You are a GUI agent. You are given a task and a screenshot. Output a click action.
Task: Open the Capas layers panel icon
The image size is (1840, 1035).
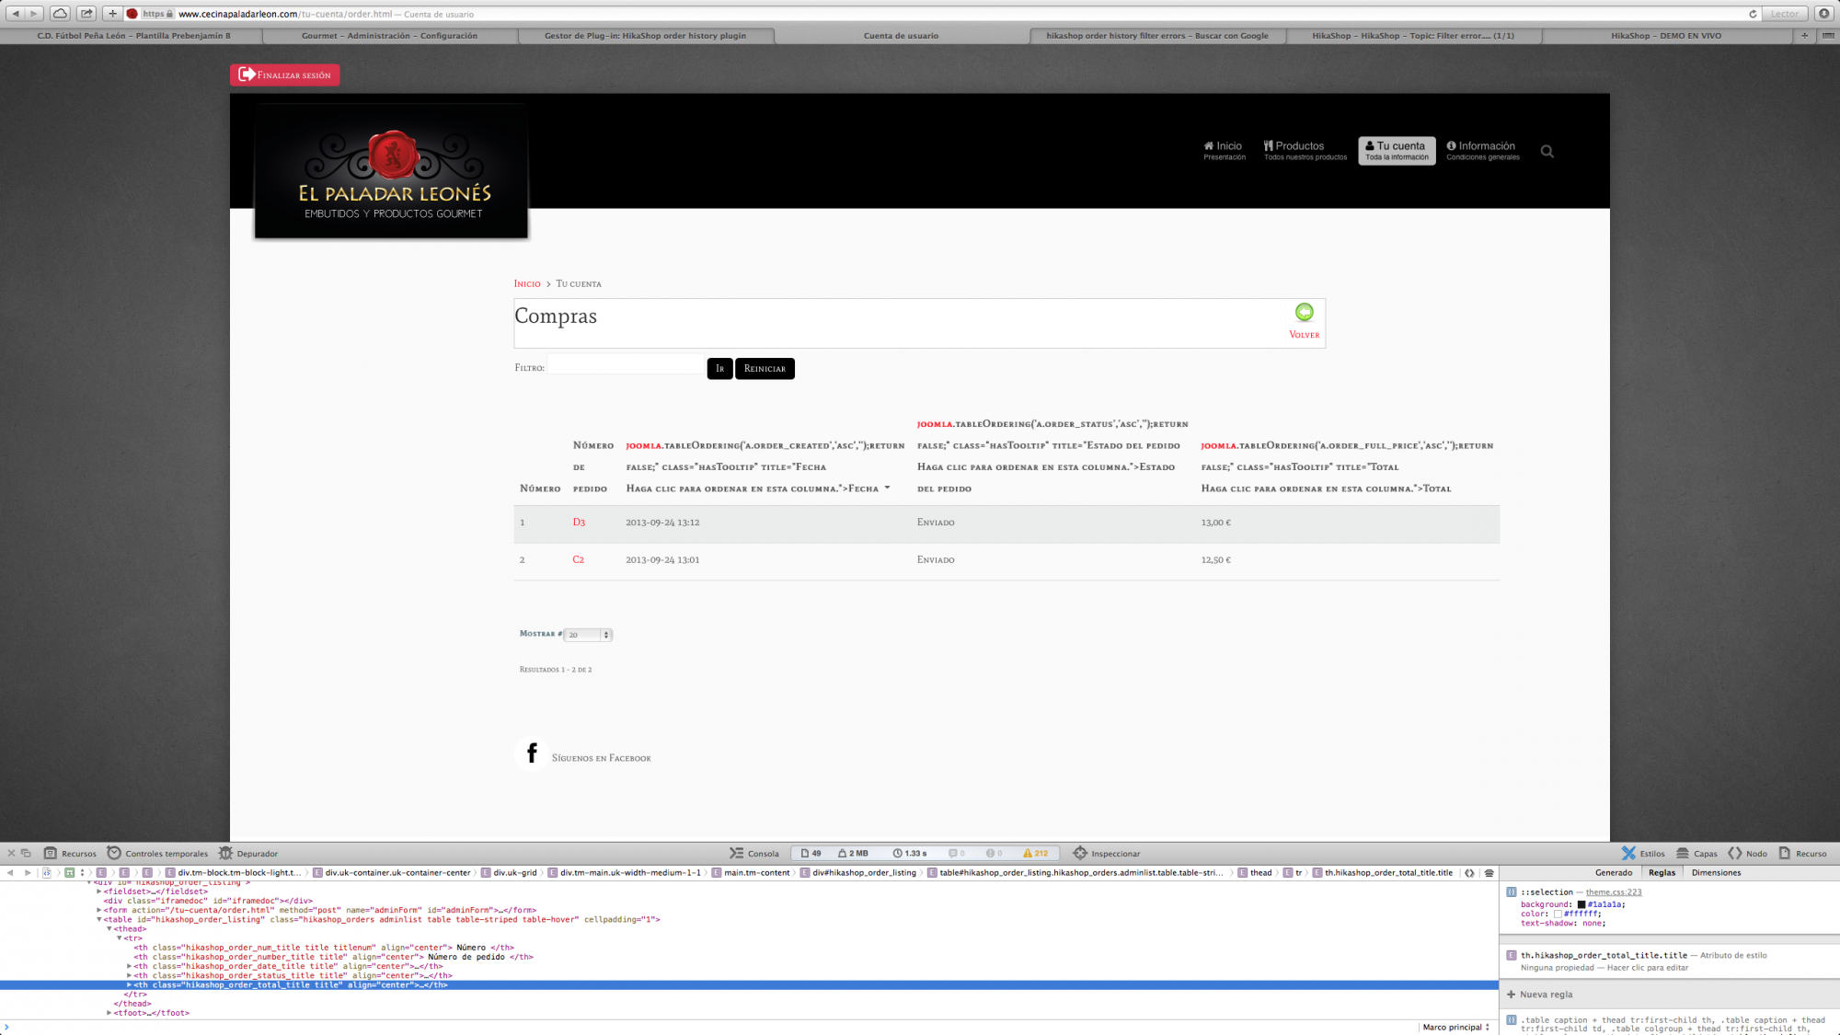click(1683, 853)
